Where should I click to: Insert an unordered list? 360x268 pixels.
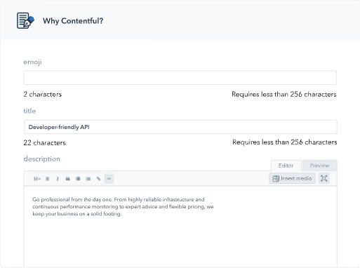click(78, 179)
